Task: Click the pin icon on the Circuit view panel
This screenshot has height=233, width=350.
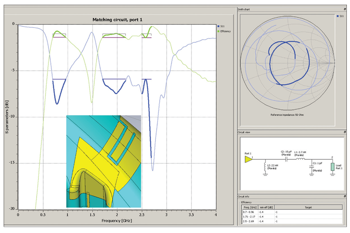Action: pyautogui.click(x=345, y=132)
